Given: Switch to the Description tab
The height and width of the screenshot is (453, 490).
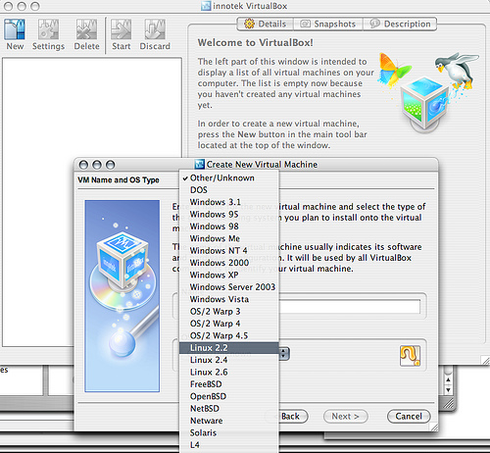Looking at the screenshot, I should pyautogui.click(x=400, y=24).
